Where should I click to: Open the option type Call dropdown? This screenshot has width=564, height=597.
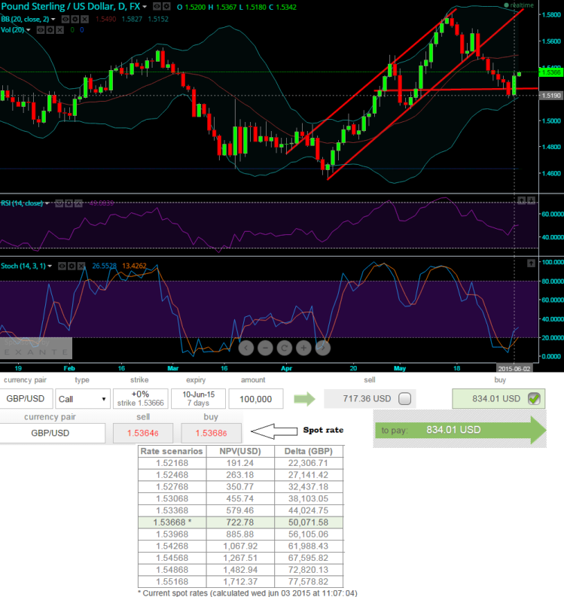point(81,399)
